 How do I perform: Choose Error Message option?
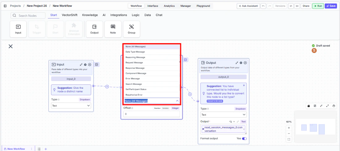click(x=152, y=79)
